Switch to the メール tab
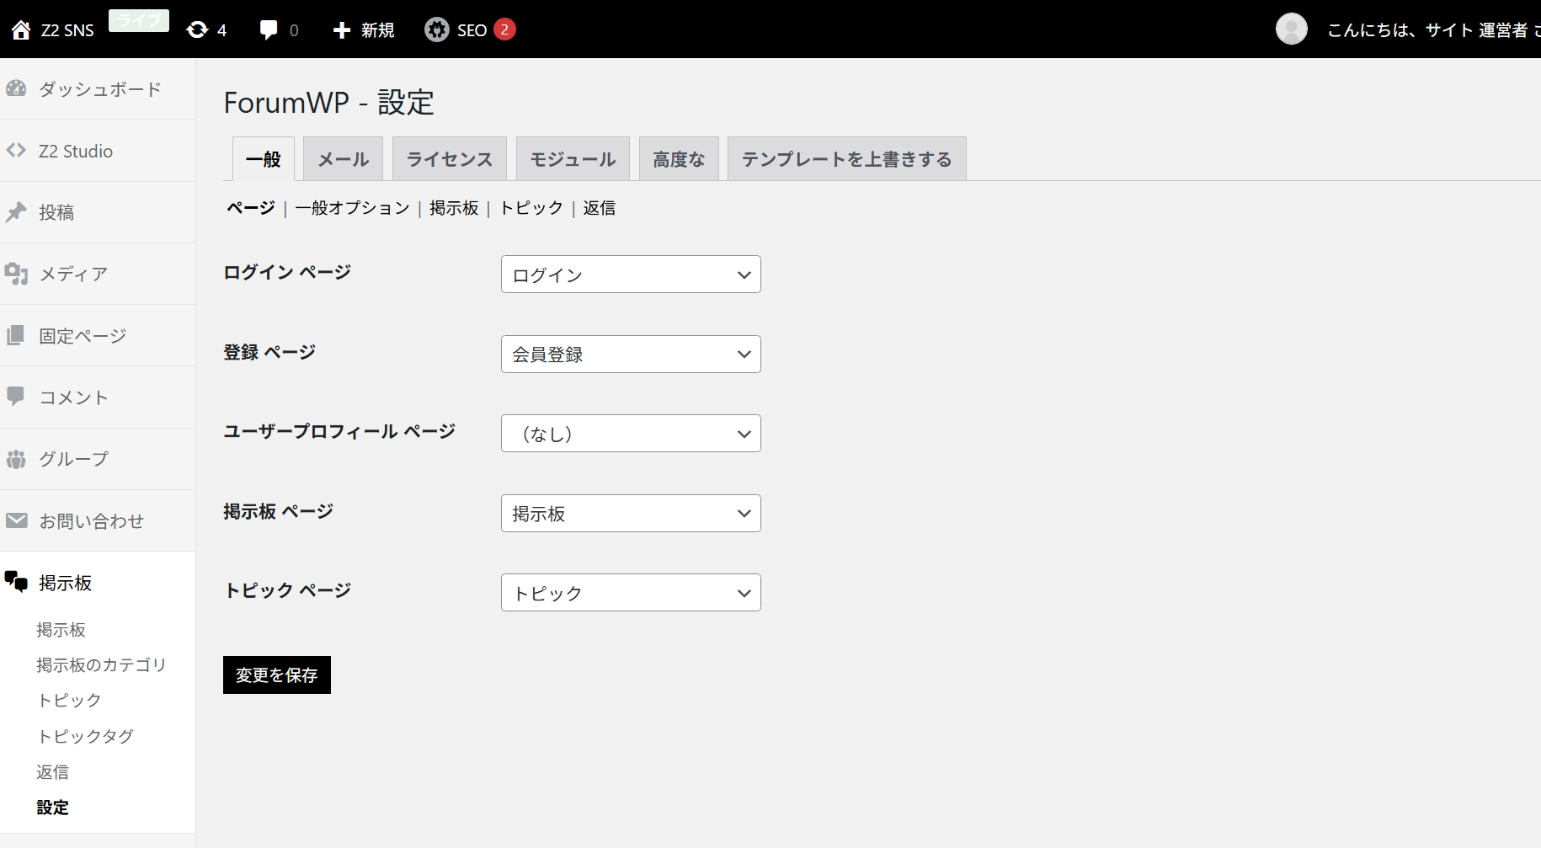Screen dimensions: 1541x848 (343, 159)
